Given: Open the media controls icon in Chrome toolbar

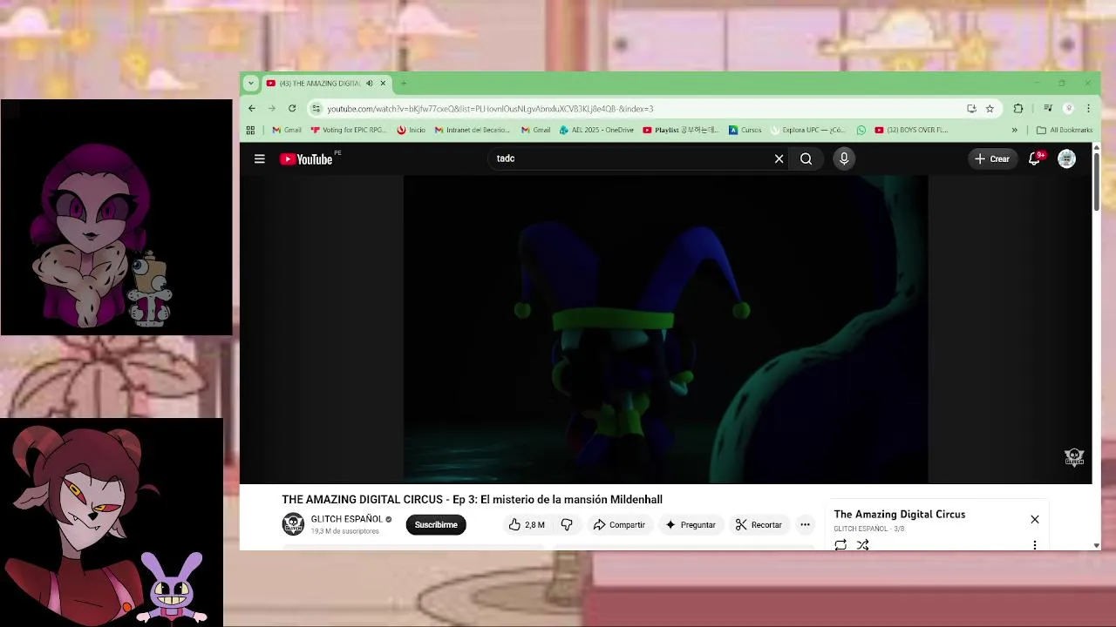Looking at the screenshot, I should pyautogui.click(x=1048, y=109).
